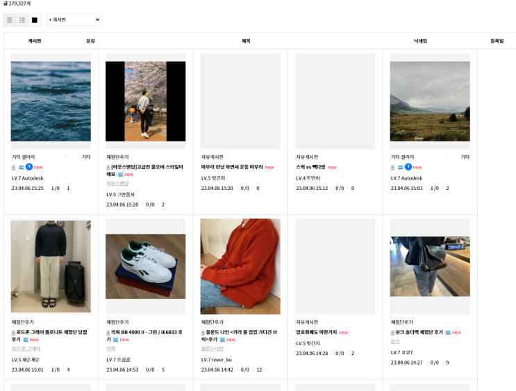Open the white Reebok sneakers thumbnail
Image resolution: width=516 pixels, height=391 pixels.
pos(145,266)
